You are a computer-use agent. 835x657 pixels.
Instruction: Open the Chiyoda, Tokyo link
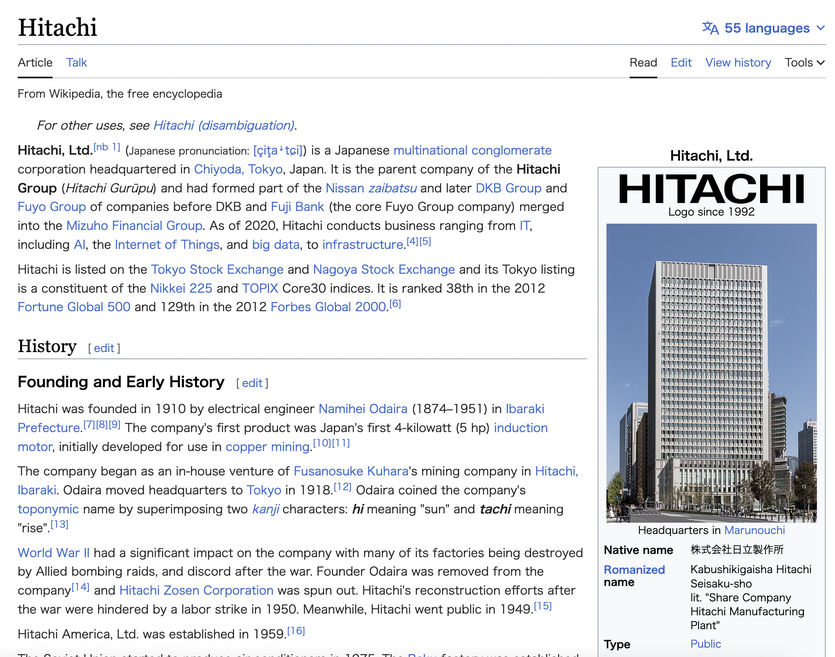238,169
